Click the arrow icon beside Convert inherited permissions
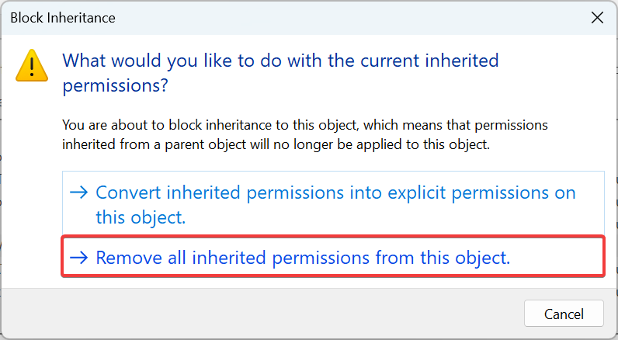This screenshot has height=340, width=618. pyautogui.click(x=79, y=193)
